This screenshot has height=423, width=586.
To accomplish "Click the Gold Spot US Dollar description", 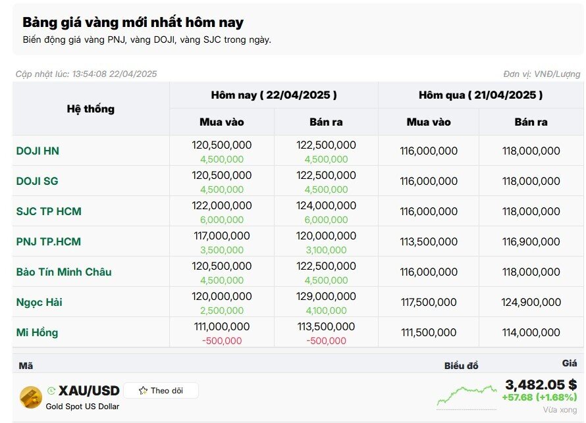I will coord(82,406).
